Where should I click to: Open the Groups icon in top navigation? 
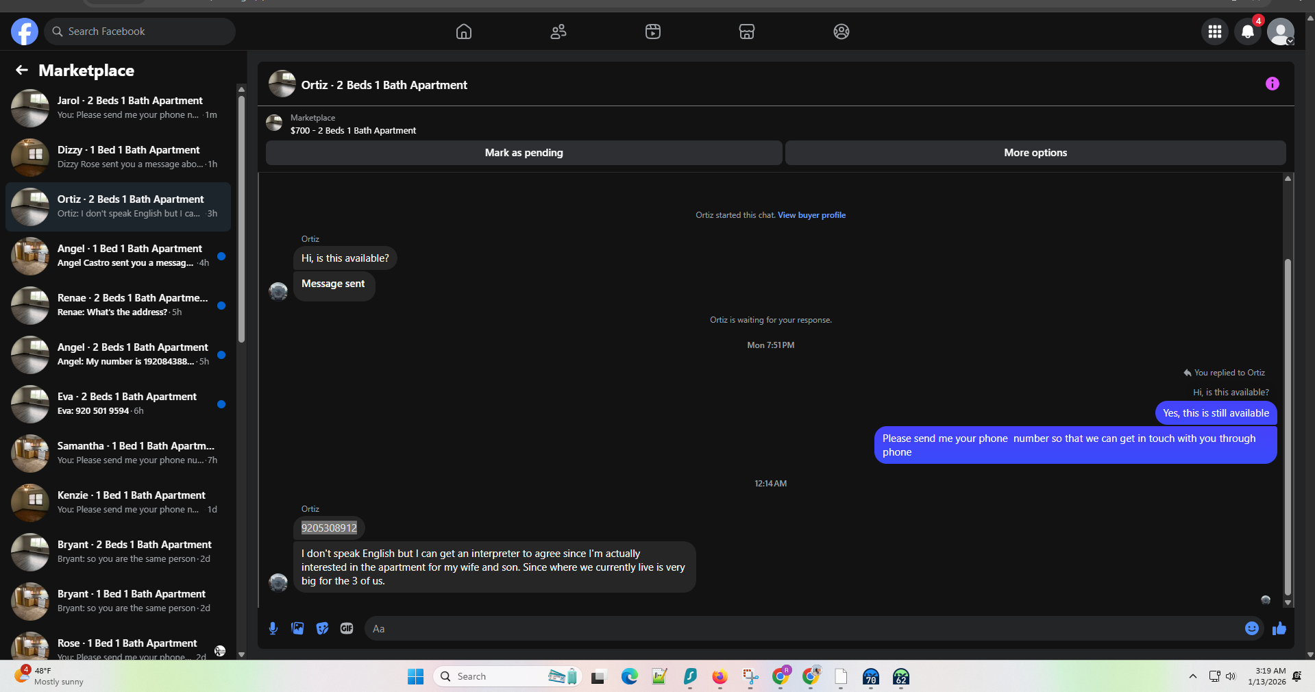841,32
